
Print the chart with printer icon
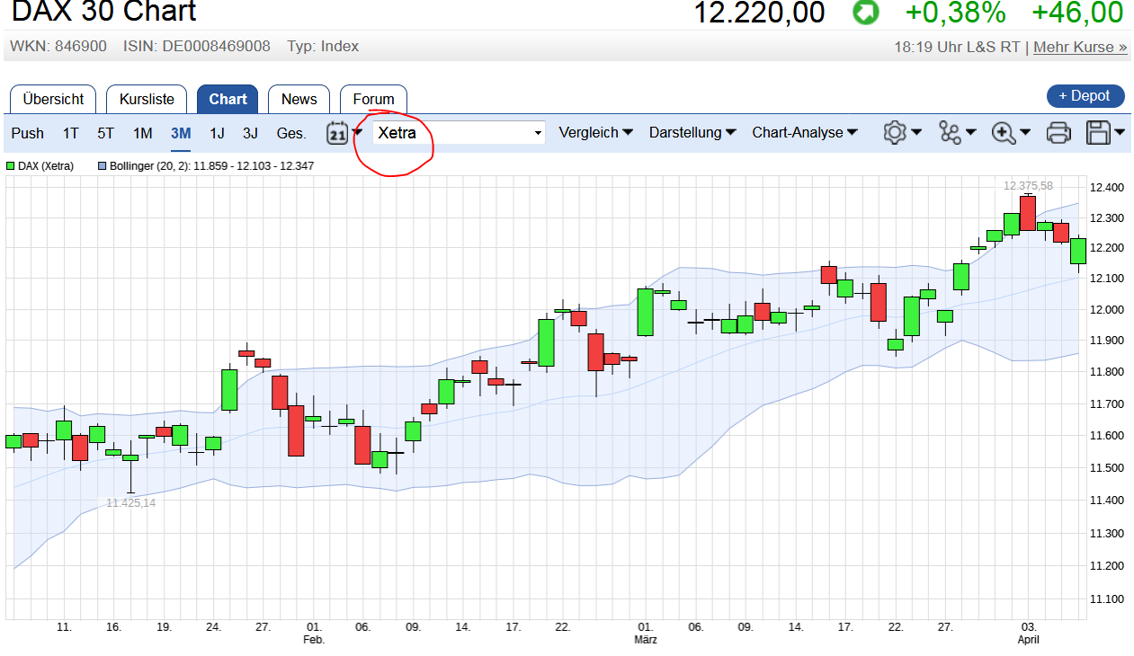[1058, 133]
